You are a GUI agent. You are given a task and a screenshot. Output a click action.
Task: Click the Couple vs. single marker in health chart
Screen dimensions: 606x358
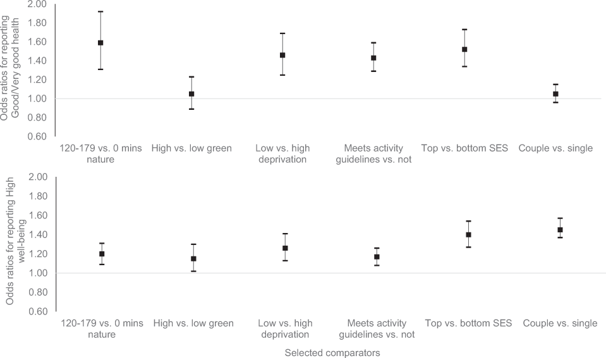point(555,94)
